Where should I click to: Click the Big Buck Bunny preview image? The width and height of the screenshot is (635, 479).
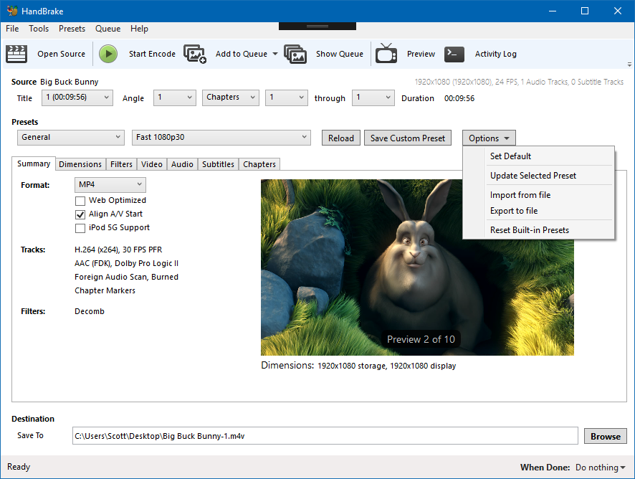click(417, 267)
